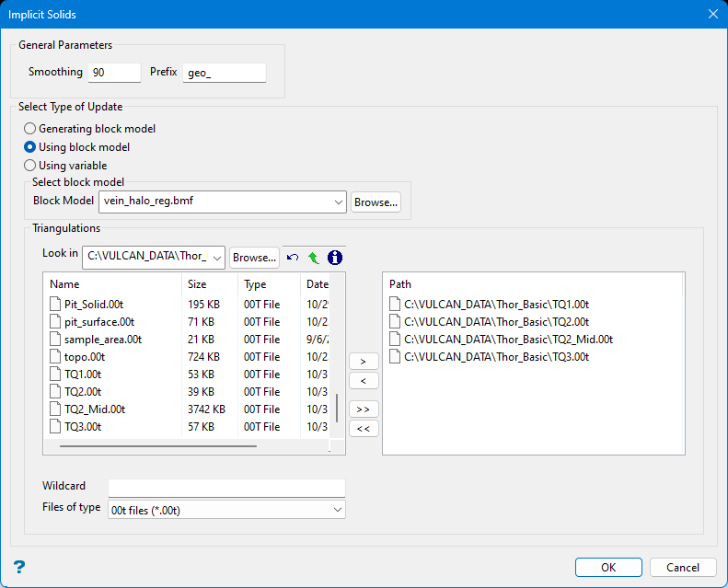Screen dimensions: 728x588
Task: Click the single right arrow to add file
Action: click(x=364, y=362)
